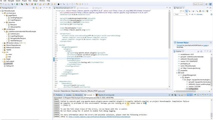This screenshot has height=120, width=213.
Task: Click the Synchronize Changed icon in Task List
Action: pos(207,11)
